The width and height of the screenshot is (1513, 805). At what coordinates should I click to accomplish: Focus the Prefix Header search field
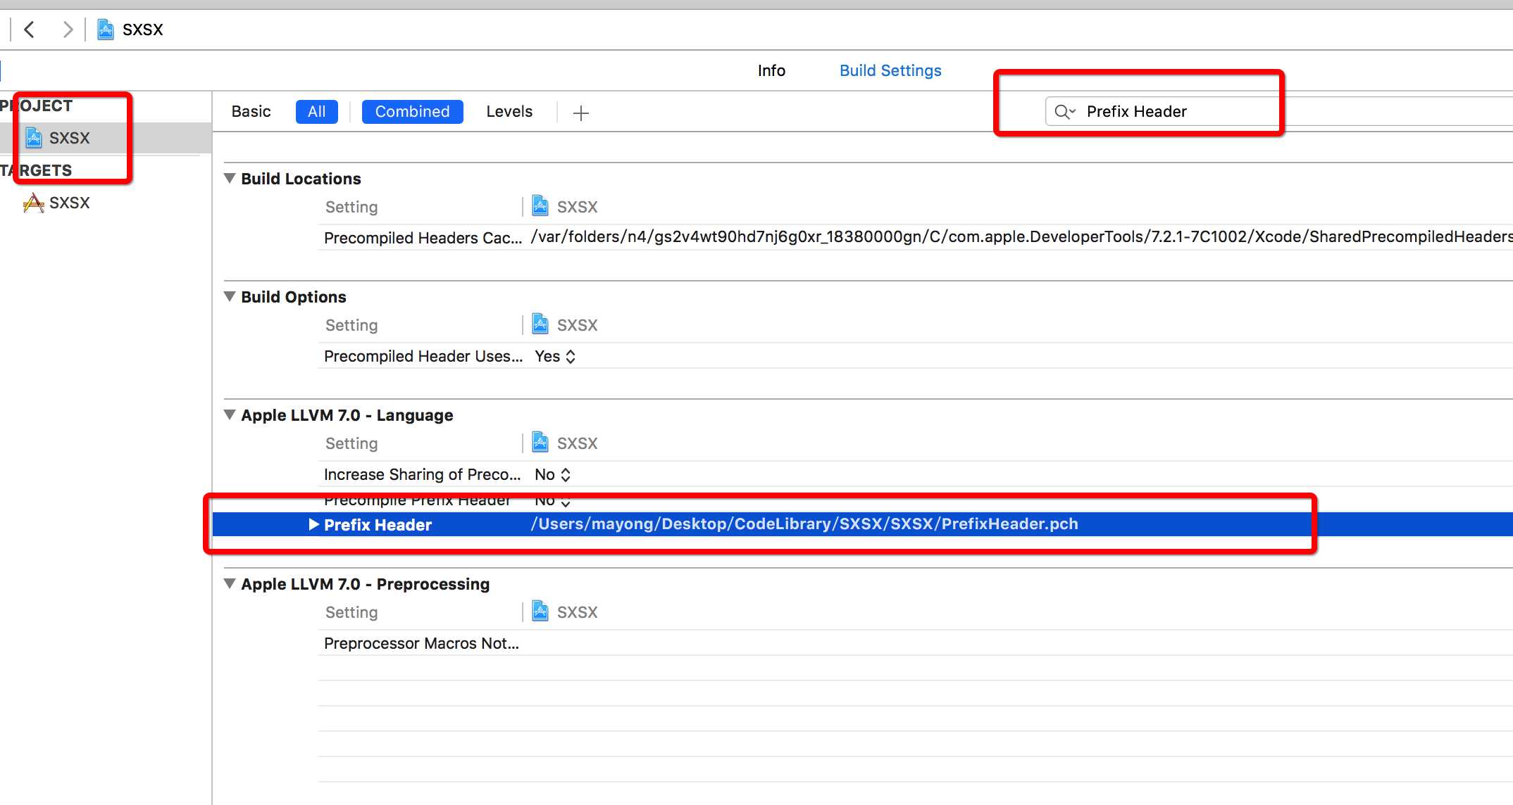tap(1278, 111)
